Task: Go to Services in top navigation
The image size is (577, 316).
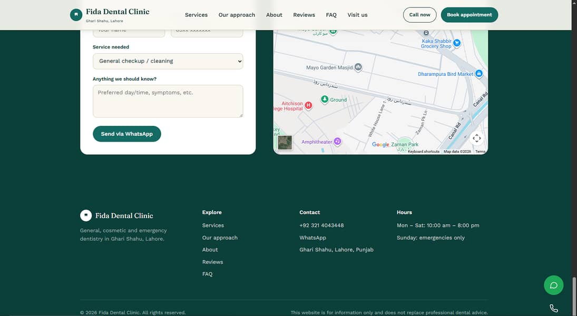Action: coord(196,15)
